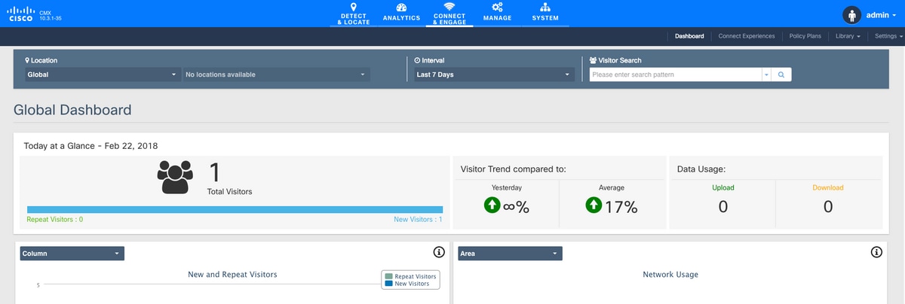Expand the visitor search options arrow
The width and height of the screenshot is (905, 304).
[767, 74]
